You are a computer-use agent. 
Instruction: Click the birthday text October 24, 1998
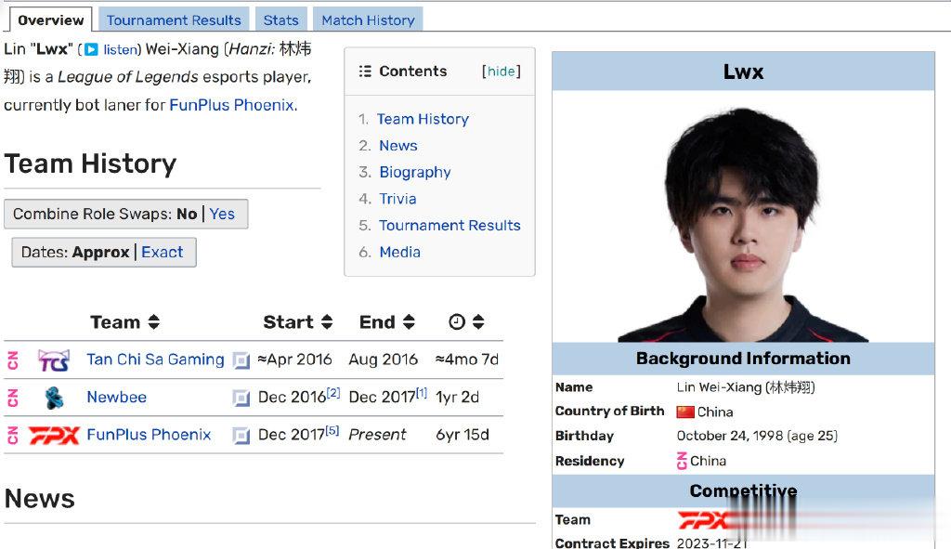729,436
